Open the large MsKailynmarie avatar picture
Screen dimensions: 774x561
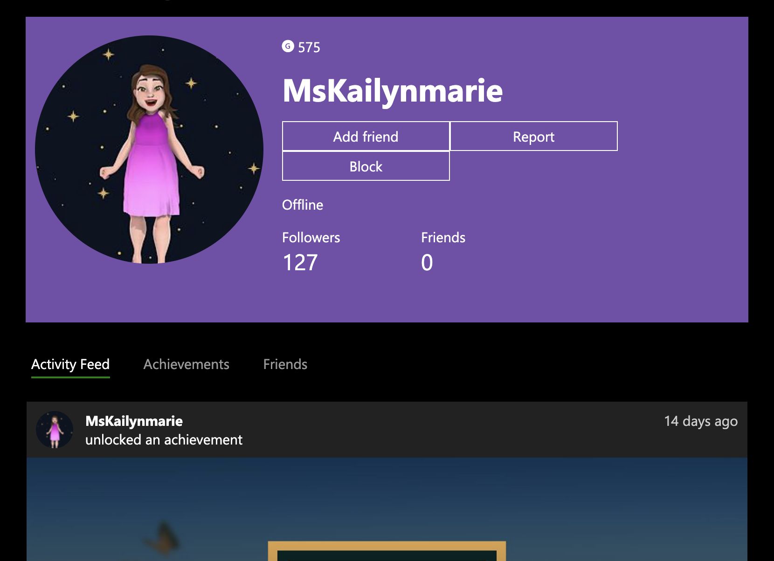coord(149,150)
